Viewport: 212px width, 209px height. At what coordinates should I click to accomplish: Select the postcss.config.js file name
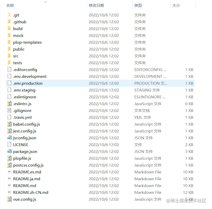tap(28, 165)
